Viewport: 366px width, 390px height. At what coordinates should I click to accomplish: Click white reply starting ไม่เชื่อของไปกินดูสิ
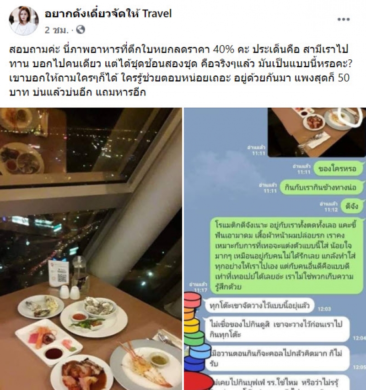pyautogui.click(x=276, y=329)
